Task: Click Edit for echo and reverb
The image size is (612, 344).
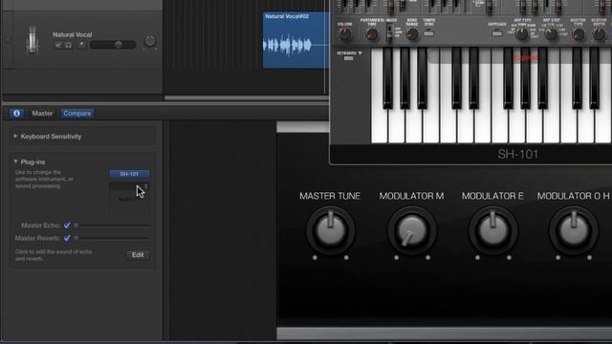Action: point(138,255)
